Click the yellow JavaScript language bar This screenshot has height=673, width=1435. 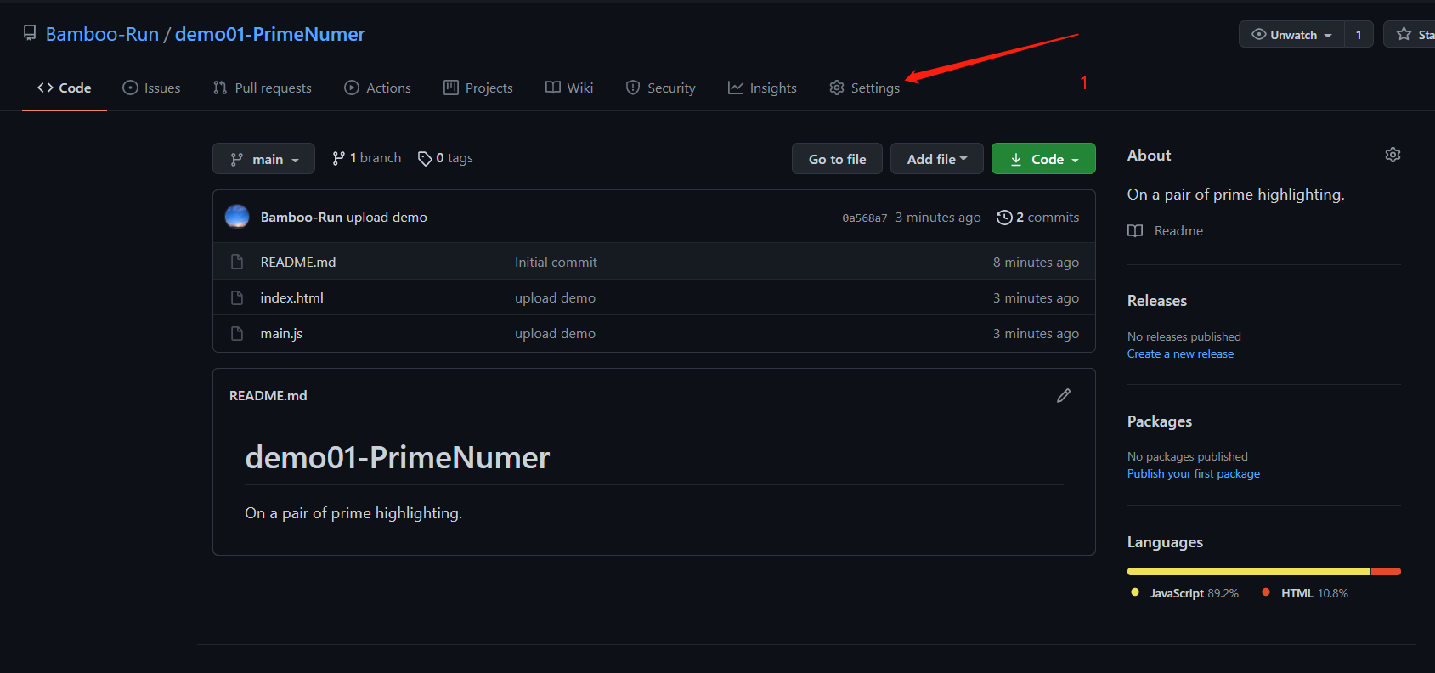1248,572
